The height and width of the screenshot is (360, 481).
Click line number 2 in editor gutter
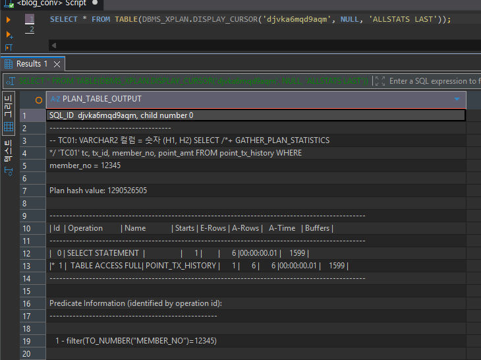click(30, 30)
